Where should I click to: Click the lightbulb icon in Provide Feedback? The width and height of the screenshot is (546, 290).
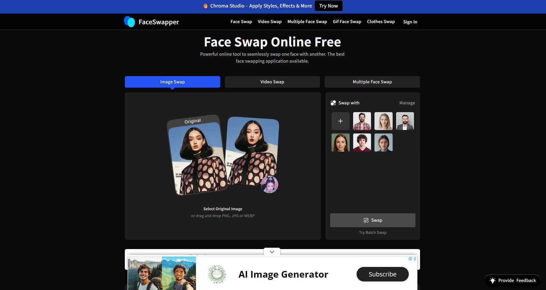[x=493, y=280]
